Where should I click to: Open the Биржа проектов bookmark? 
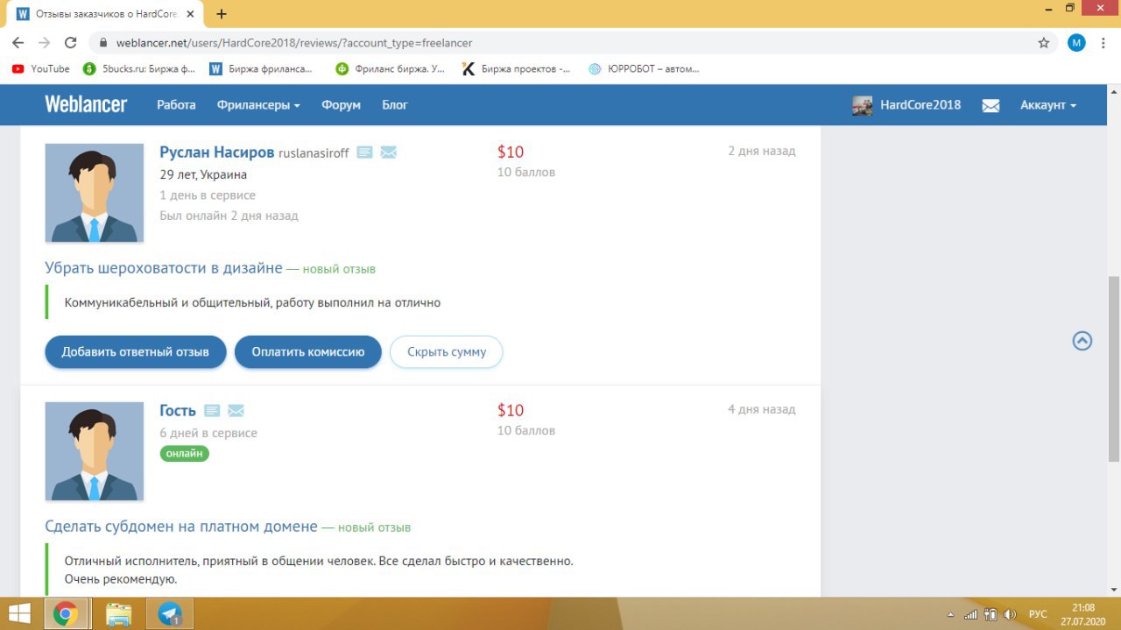pos(517,68)
